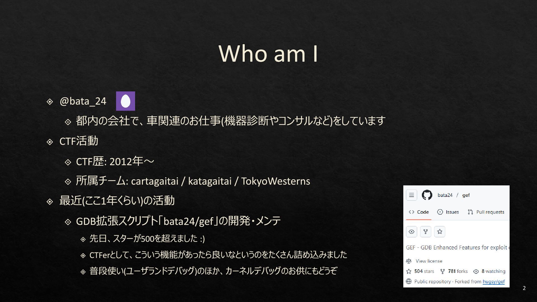Switch to the Code tab
Viewport: 537px width, 302px height.
pyautogui.click(x=419, y=212)
